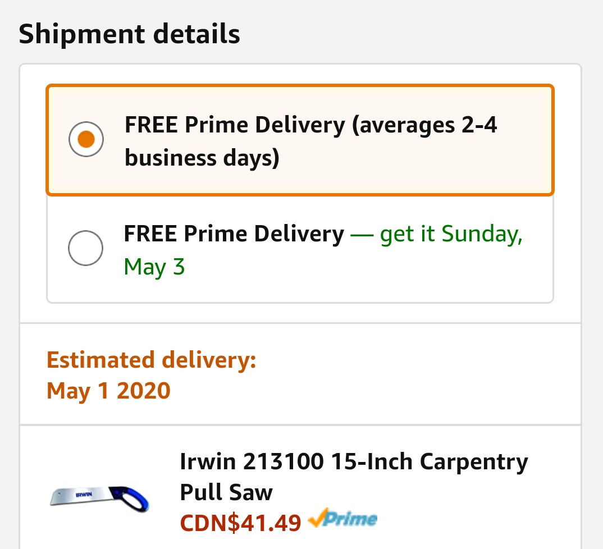
Task: Click the 'business days)' text line
Action: [x=202, y=158]
